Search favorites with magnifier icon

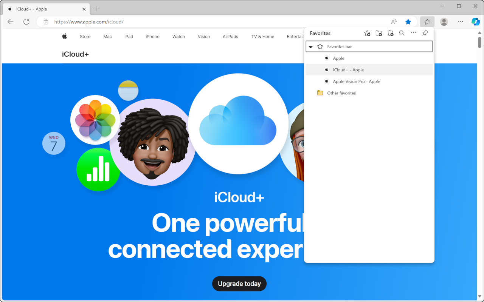pyautogui.click(x=402, y=33)
